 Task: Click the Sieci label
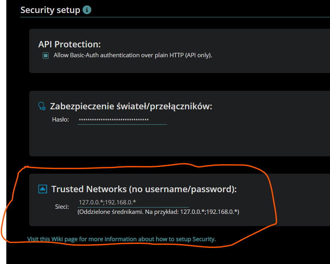[62, 207]
